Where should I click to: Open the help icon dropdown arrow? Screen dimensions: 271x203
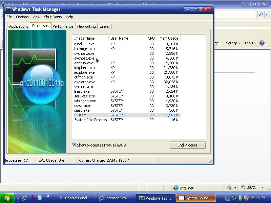tap(266, 43)
